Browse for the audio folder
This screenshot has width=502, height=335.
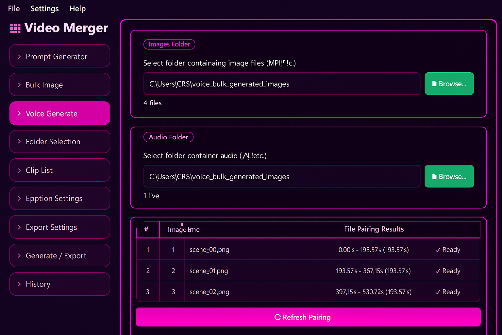[449, 176]
